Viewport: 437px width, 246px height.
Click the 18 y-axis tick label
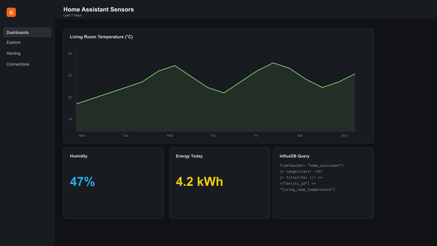click(x=70, y=119)
